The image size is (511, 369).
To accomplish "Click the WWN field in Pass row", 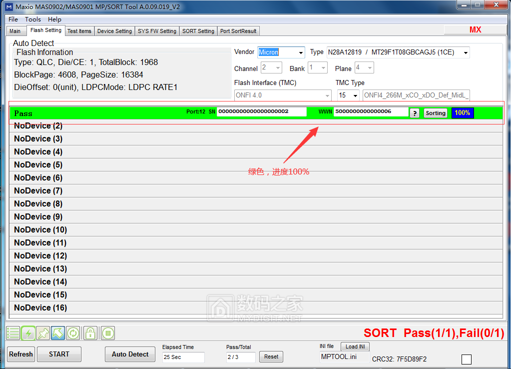I will 371,111.
